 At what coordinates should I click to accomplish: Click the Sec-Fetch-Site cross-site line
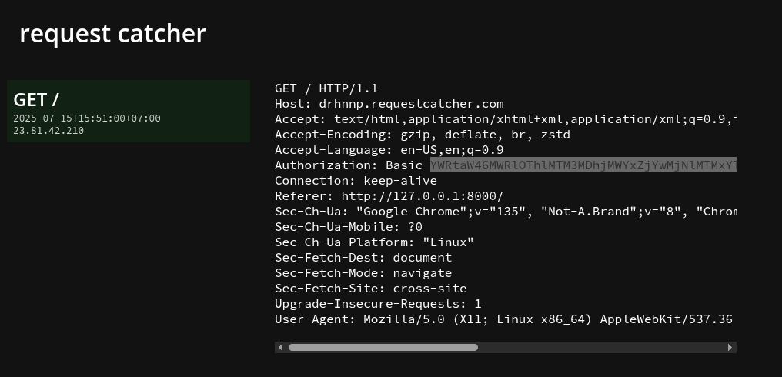coord(370,289)
